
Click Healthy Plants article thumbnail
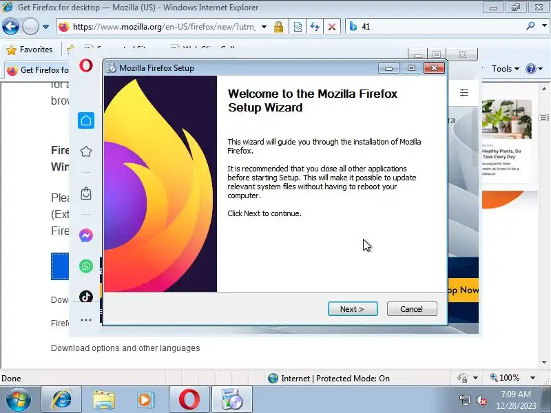click(x=506, y=118)
